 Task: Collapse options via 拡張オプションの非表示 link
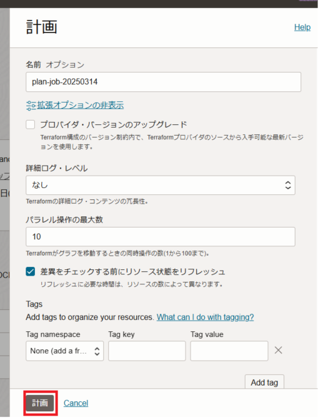pyautogui.click(x=81, y=105)
